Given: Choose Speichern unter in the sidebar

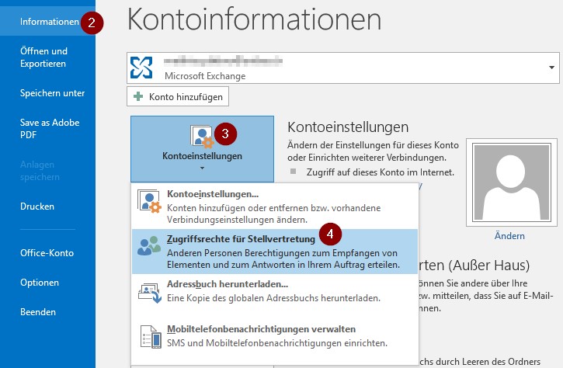Looking at the screenshot, I should (52, 93).
